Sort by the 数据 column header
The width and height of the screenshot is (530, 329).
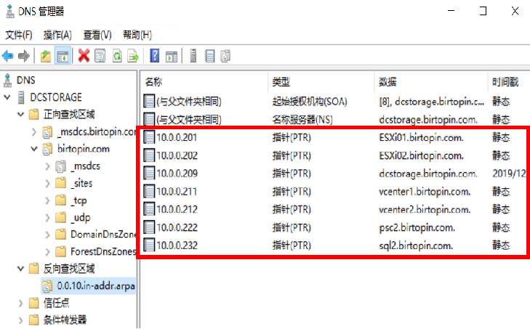[x=388, y=82]
